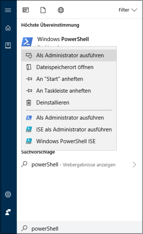Choose 'Deinstallieren' from the context menu
143x234 pixels.
tap(69, 102)
